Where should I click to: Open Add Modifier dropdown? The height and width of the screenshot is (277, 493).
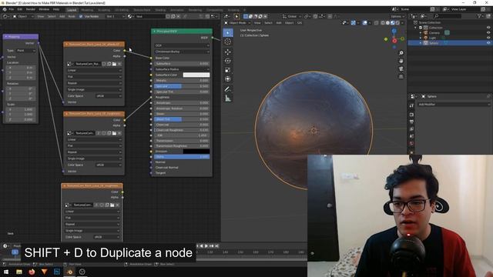(x=454, y=105)
